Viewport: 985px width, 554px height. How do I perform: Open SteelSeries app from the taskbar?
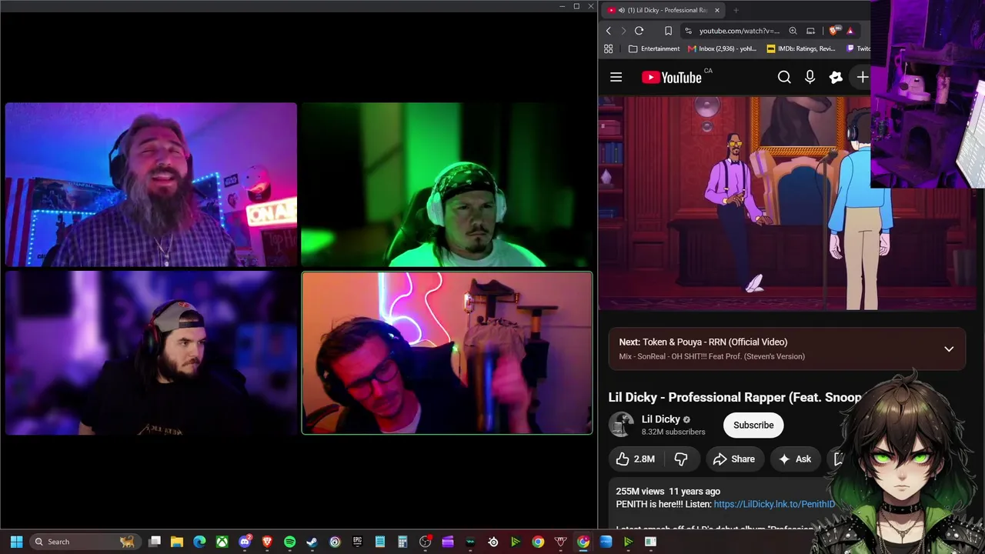click(x=493, y=542)
